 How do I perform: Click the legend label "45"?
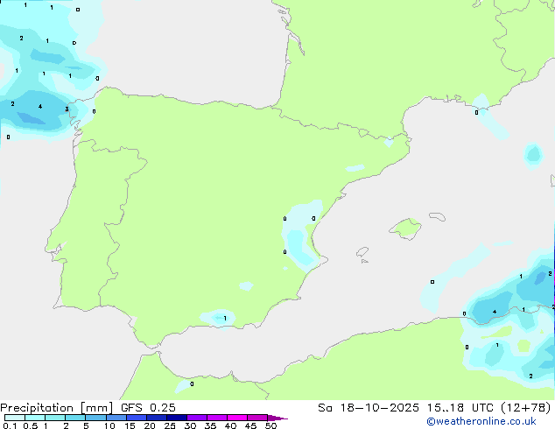[x=250, y=425]
